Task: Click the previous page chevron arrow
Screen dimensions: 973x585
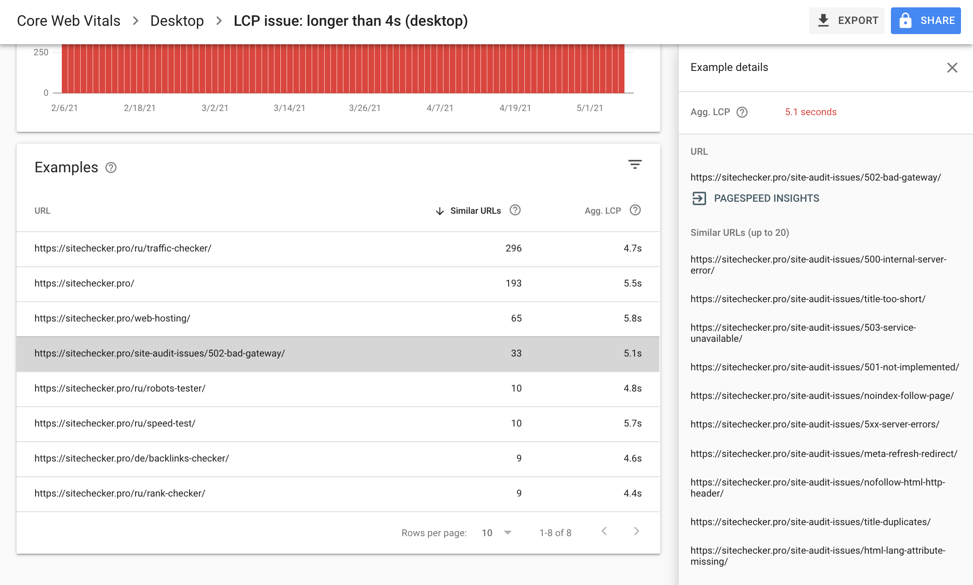Action: tap(604, 532)
